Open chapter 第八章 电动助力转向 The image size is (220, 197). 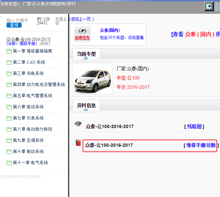[32, 129]
